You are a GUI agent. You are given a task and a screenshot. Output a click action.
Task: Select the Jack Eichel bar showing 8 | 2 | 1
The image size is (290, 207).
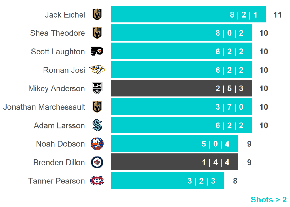[x=188, y=14]
